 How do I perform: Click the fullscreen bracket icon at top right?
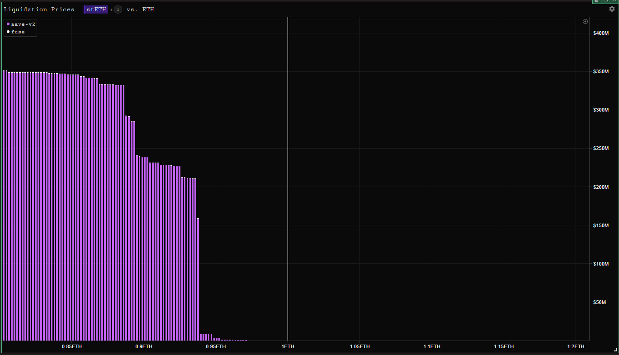[x=605, y=1]
